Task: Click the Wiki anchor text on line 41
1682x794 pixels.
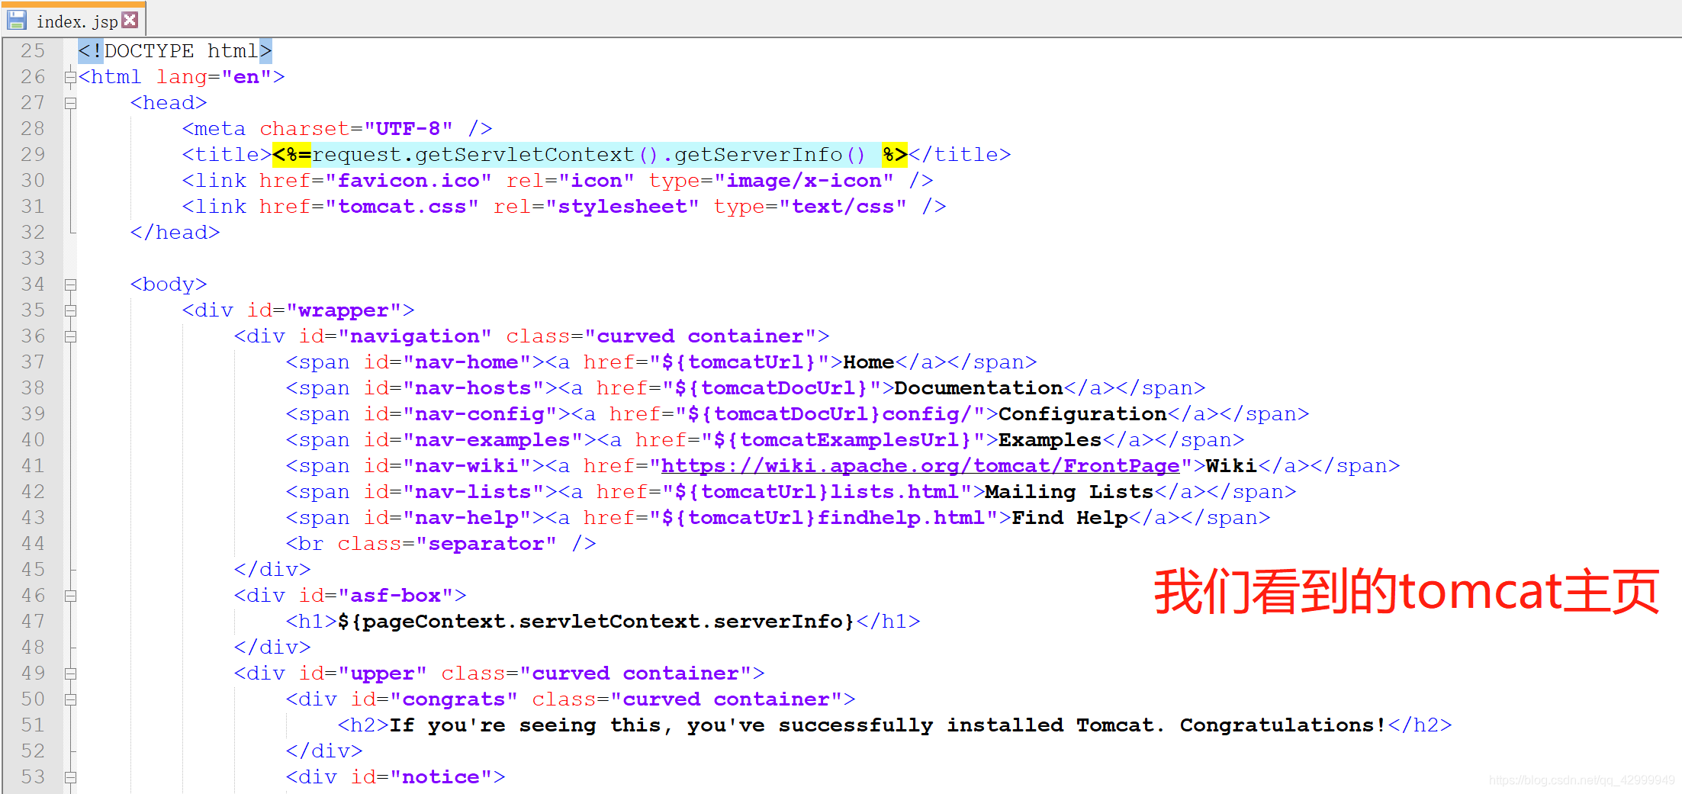Action: tap(1231, 466)
